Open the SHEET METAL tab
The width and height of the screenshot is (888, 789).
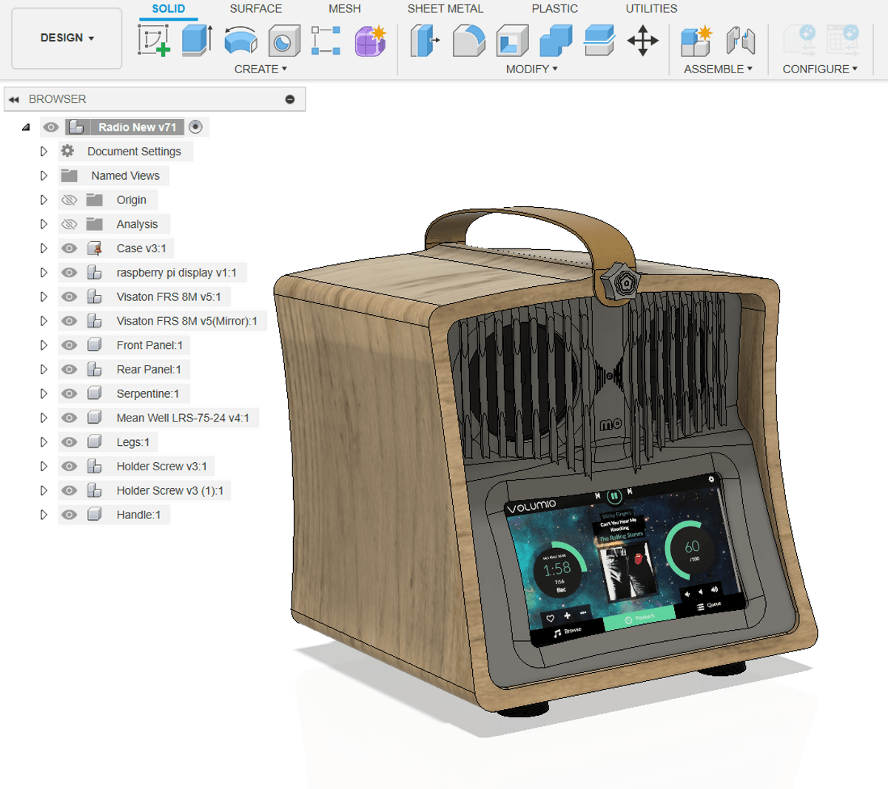click(x=445, y=9)
